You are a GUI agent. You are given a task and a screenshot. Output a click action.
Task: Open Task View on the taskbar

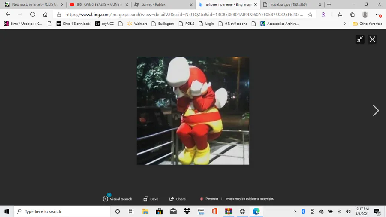pyautogui.click(x=131, y=211)
